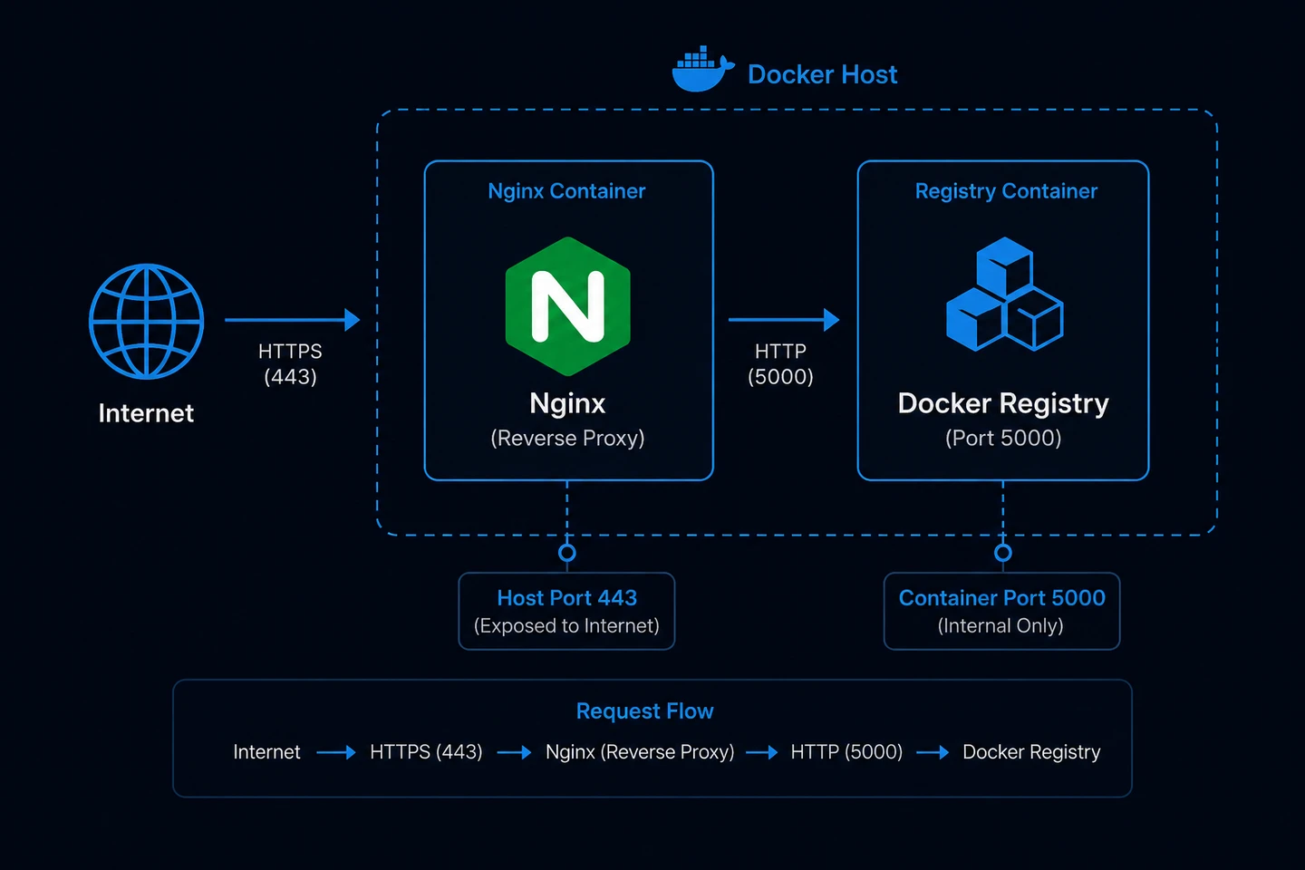Click the Docker Host title
The height and width of the screenshot is (870, 1305).
(x=822, y=74)
